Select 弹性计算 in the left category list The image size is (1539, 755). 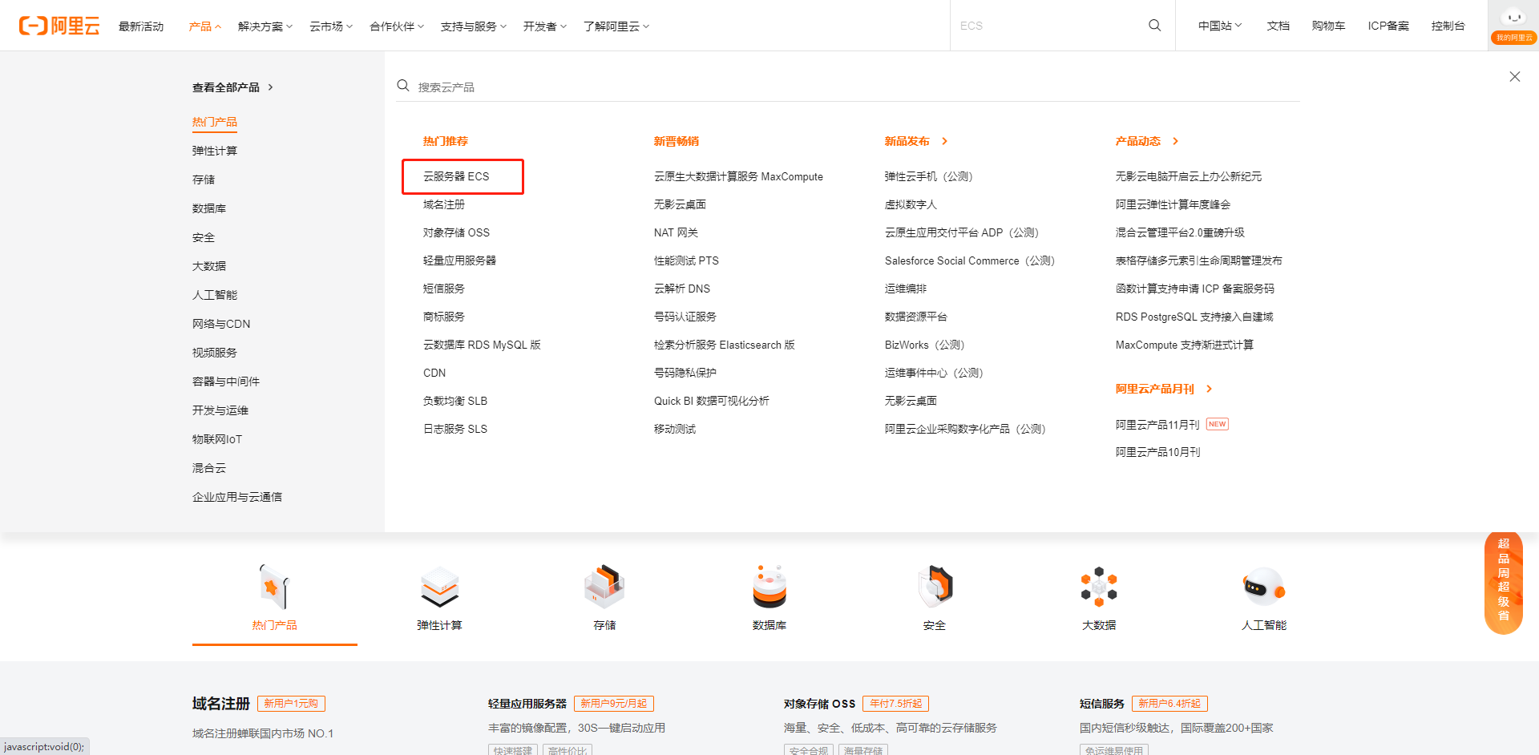coord(215,151)
